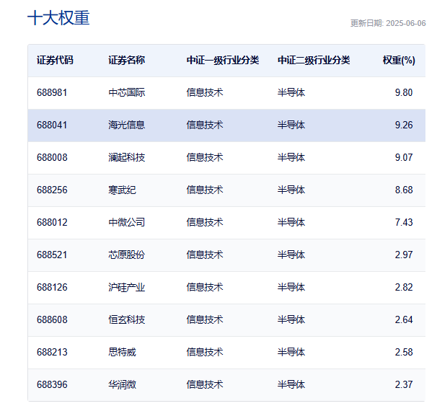Viewport: 437px width, 406px height.
Task: Click the 中证一级行业分类 column header
Action: pos(223,61)
